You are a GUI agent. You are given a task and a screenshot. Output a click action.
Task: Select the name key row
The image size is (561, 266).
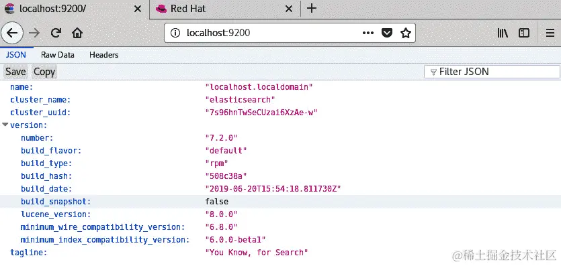pyautogui.click(x=281, y=86)
